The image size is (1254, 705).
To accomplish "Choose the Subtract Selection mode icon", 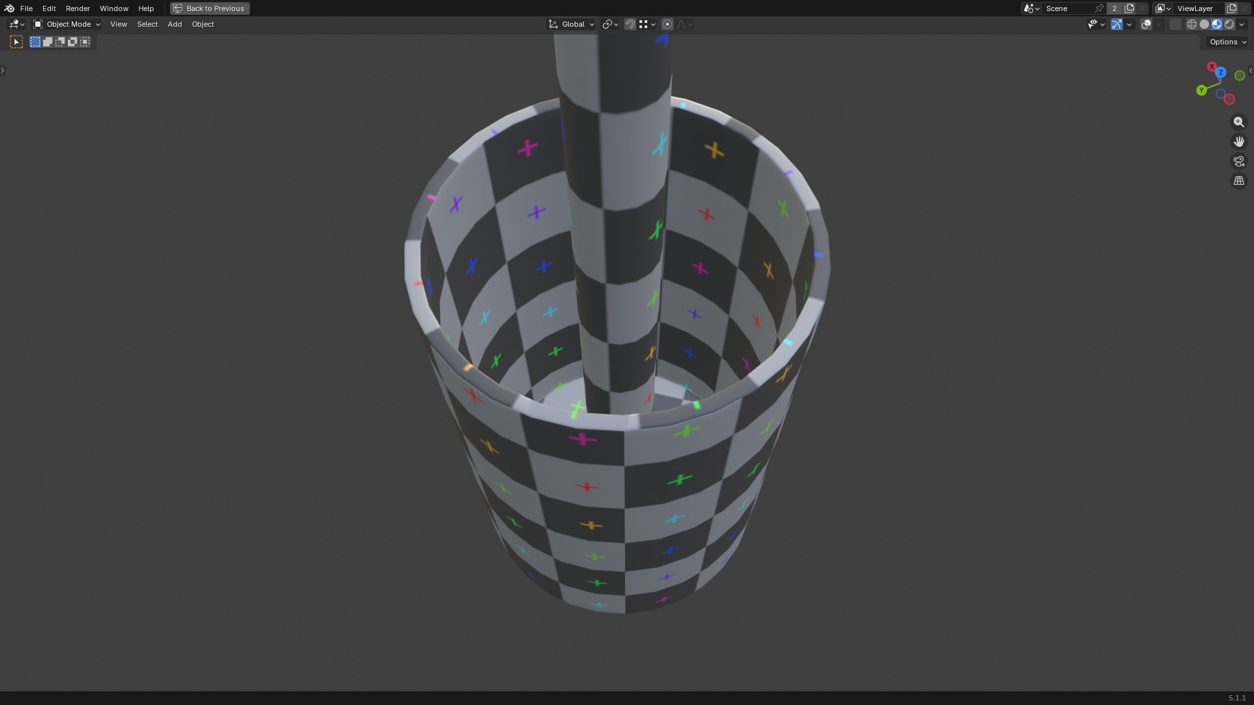I will pos(60,42).
